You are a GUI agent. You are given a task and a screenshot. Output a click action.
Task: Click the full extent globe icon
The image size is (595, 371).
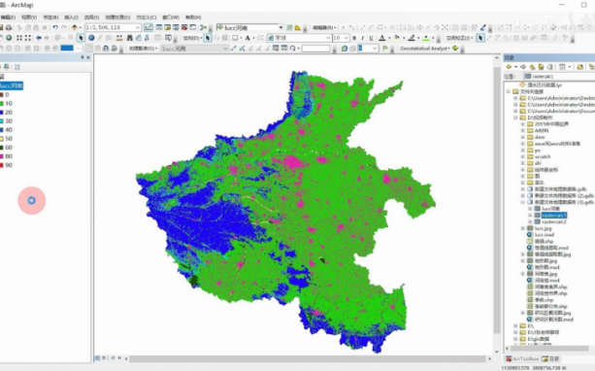(9, 38)
